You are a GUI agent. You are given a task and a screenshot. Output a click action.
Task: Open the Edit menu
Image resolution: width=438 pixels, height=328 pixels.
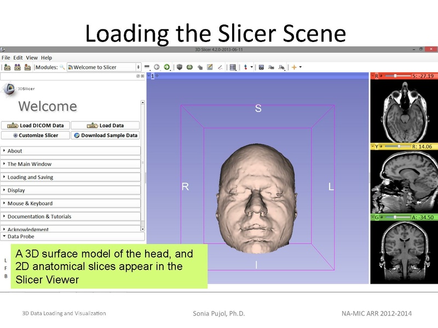point(18,58)
